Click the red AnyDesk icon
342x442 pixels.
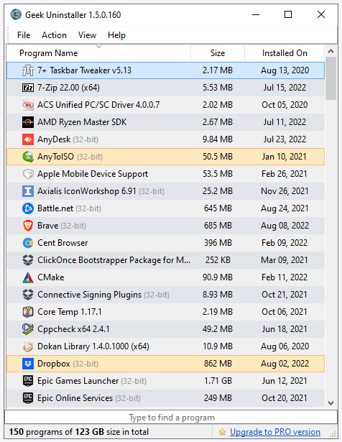click(x=28, y=139)
